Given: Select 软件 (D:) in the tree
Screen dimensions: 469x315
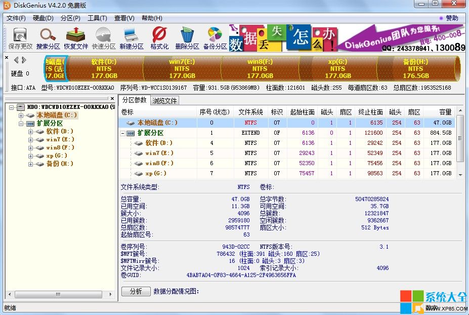Looking at the screenshot, I should pos(60,131).
